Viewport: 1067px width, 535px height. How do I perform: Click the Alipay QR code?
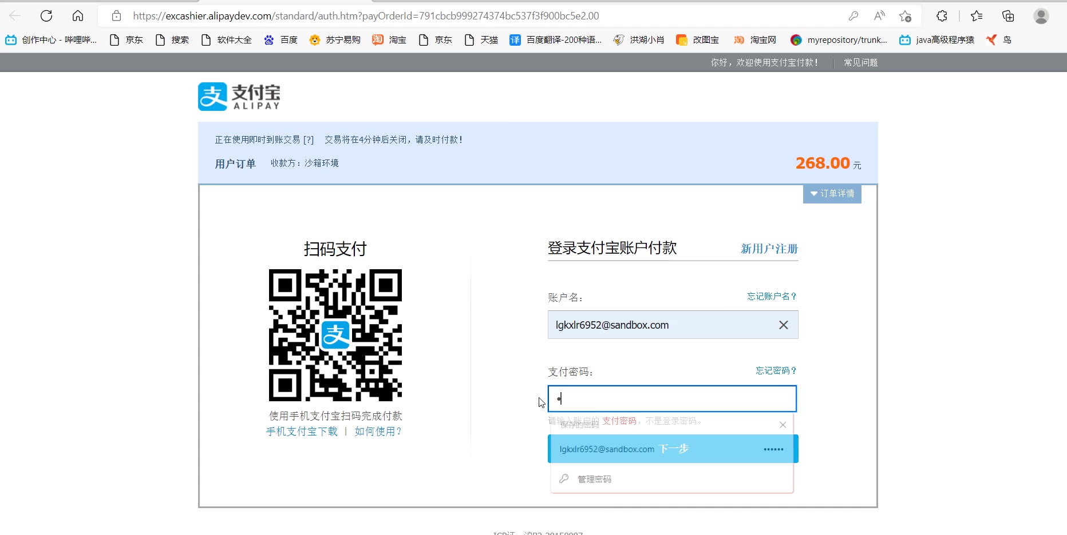coord(335,335)
